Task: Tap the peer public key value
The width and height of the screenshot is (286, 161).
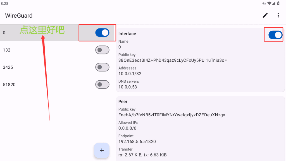Action: coord(172,115)
